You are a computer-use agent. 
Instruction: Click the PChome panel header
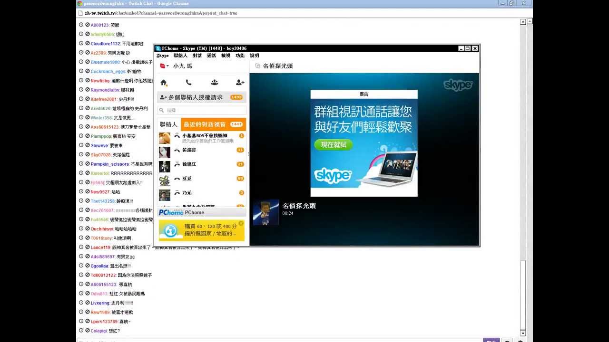pos(202,212)
